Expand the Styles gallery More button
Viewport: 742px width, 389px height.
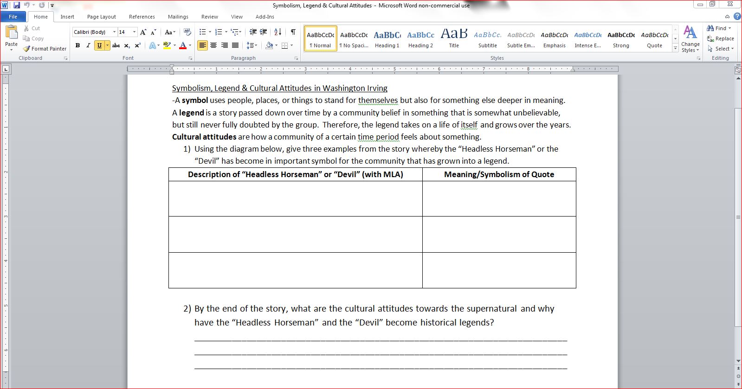[675, 48]
